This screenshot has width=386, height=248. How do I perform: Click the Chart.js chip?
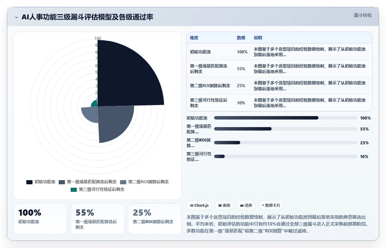pyautogui.click(x=200, y=205)
